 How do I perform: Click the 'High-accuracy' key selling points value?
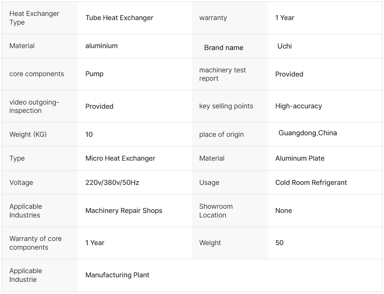[x=299, y=106]
